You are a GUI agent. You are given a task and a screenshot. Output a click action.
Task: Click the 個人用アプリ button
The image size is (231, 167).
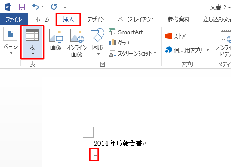tap(184, 50)
